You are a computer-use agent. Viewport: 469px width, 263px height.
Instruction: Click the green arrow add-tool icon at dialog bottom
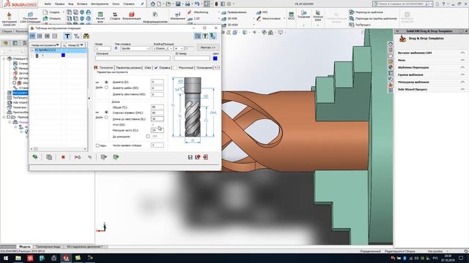click(35, 157)
